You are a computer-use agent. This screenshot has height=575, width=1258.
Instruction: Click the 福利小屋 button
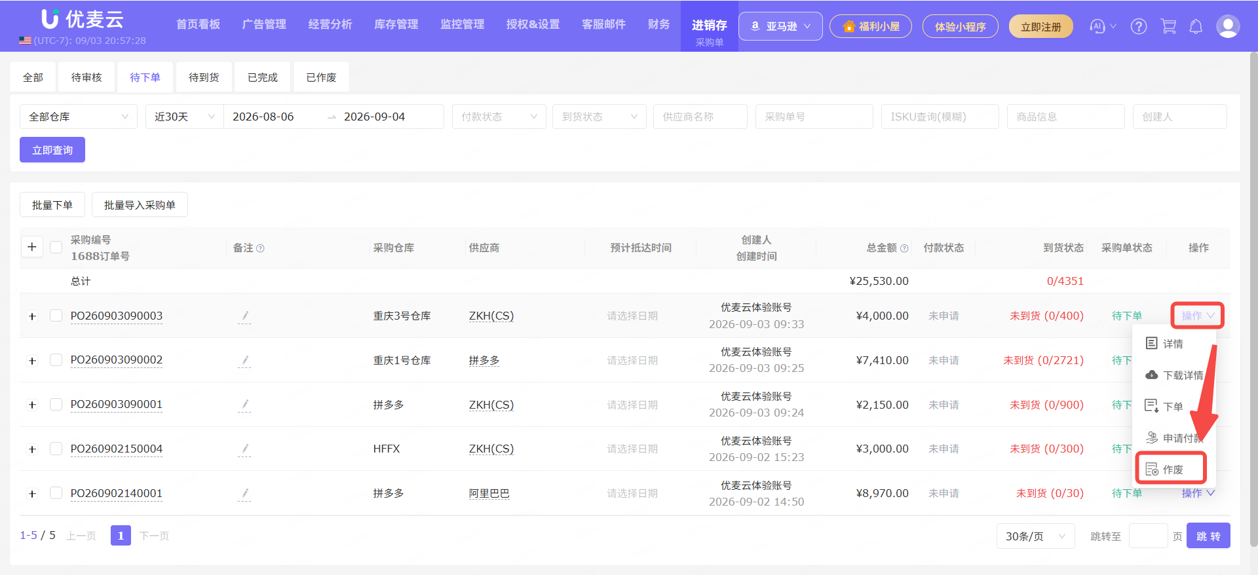[x=871, y=27]
